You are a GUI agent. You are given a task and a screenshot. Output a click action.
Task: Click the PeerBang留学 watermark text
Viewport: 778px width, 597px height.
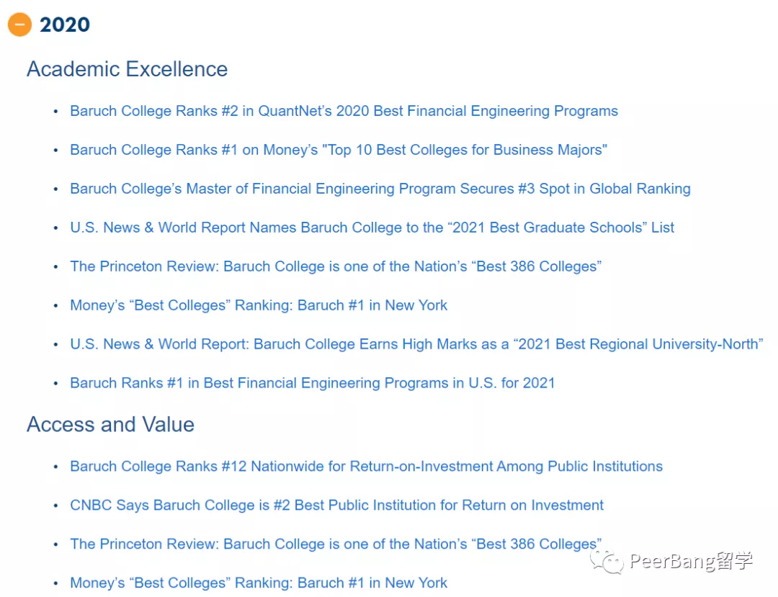click(691, 562)
